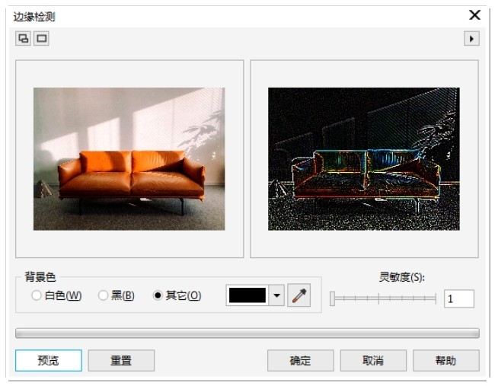This screenshot has width=495, height=386.
Task: Click the 灵敏度(S): label
Action: (402, 277)
